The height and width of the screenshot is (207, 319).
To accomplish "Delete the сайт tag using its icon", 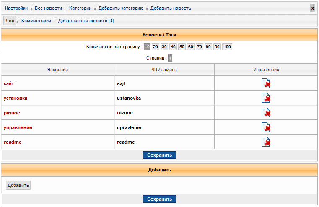I will point(266,83).
